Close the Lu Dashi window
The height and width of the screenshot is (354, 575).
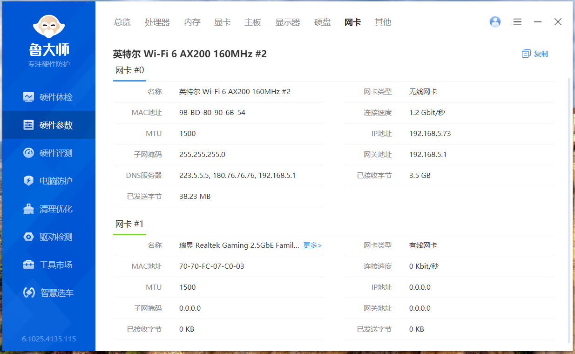[x=558, y=22]
